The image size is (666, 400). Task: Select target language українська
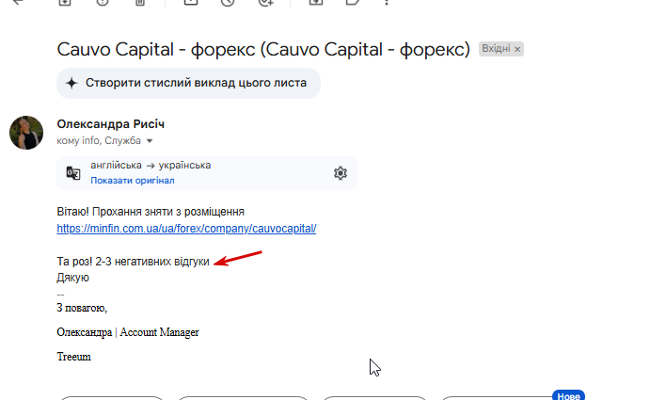tap(184, 165)
